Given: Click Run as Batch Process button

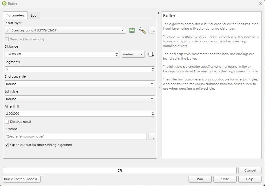Looking at the screenshot, I should coord(22,179).
